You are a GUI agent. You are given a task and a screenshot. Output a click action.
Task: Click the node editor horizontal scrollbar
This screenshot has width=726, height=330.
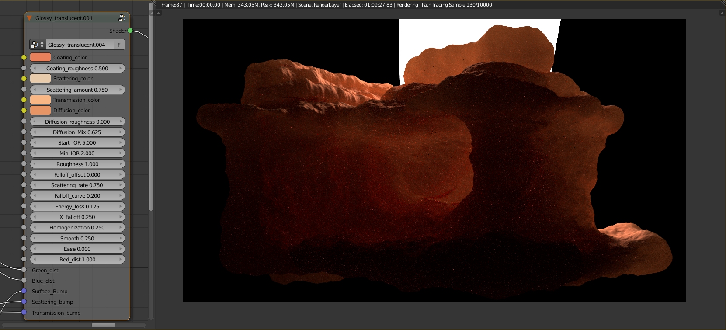pyautogui.click(x=103, y=325)
